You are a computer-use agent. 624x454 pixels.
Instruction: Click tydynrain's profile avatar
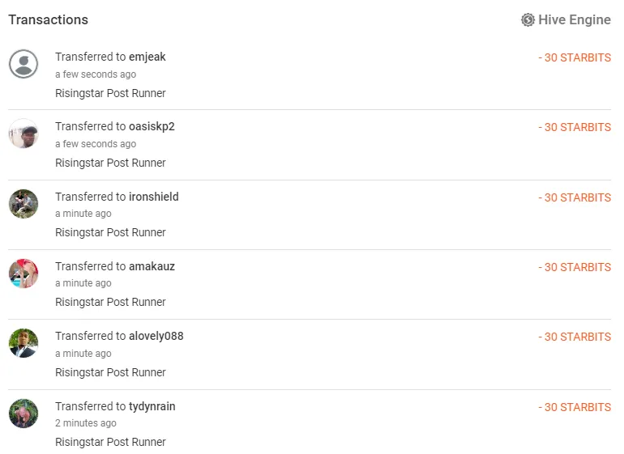(24, 414)
